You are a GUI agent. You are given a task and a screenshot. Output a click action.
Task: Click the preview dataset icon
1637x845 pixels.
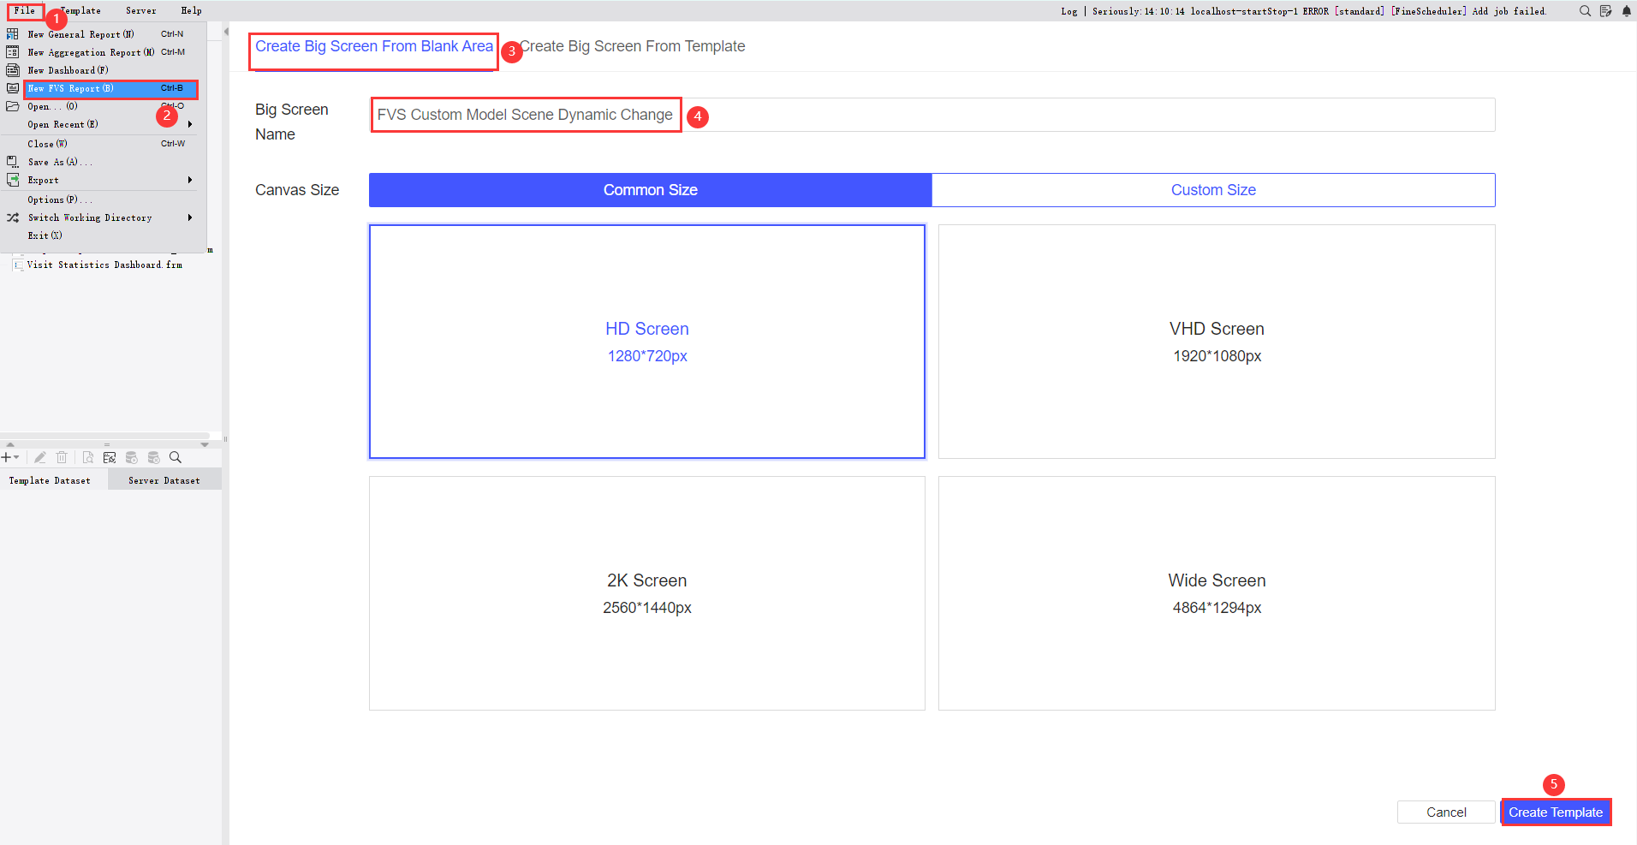click(x=88, y=457)
